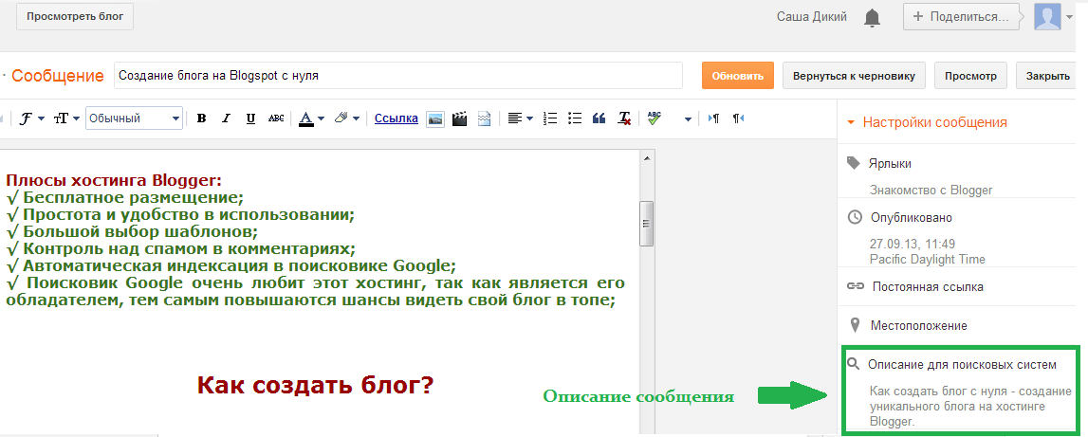Click the Саша Дикий user name
This screenshot has height=437, width=1088.
click(812, 17)
